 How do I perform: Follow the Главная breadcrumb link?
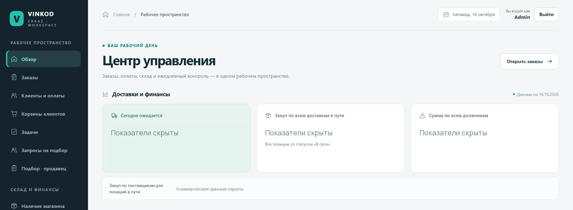click(121, 15)
